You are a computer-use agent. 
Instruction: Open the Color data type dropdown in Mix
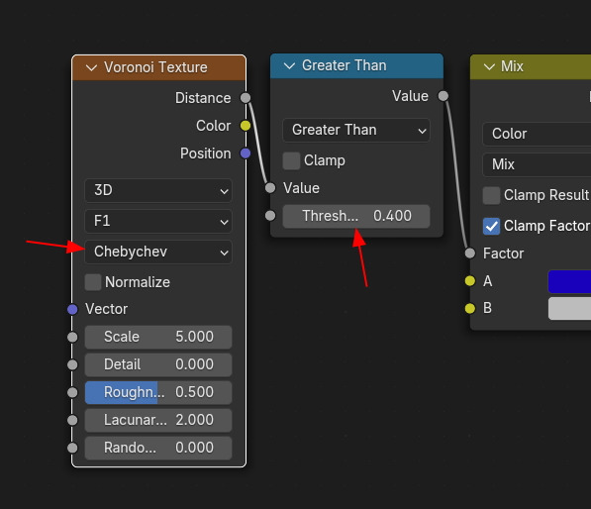pos(537,134)
